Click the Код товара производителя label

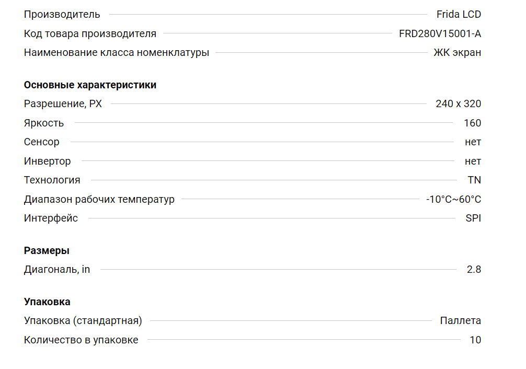(x=90, y=34)
